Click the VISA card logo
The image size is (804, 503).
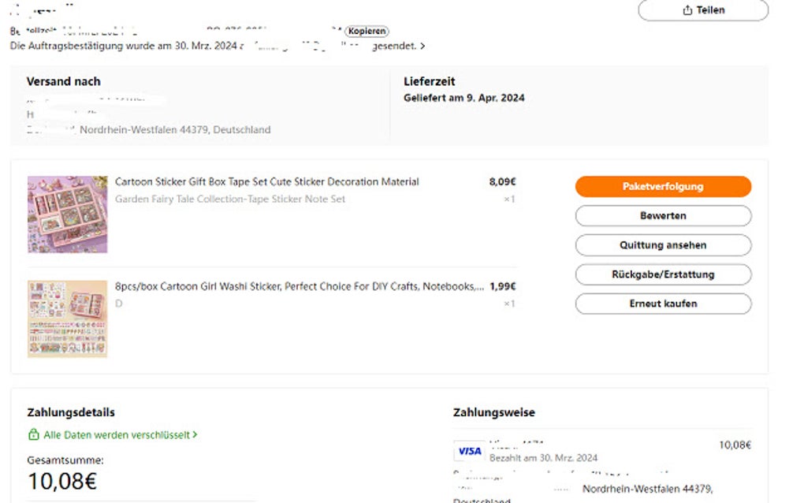tap(470, 451)
